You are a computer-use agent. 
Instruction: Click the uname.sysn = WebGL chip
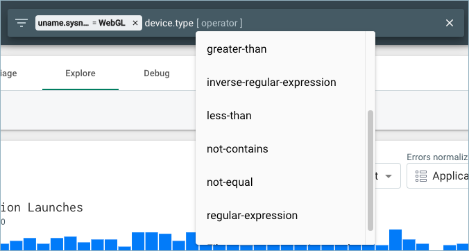89,23
